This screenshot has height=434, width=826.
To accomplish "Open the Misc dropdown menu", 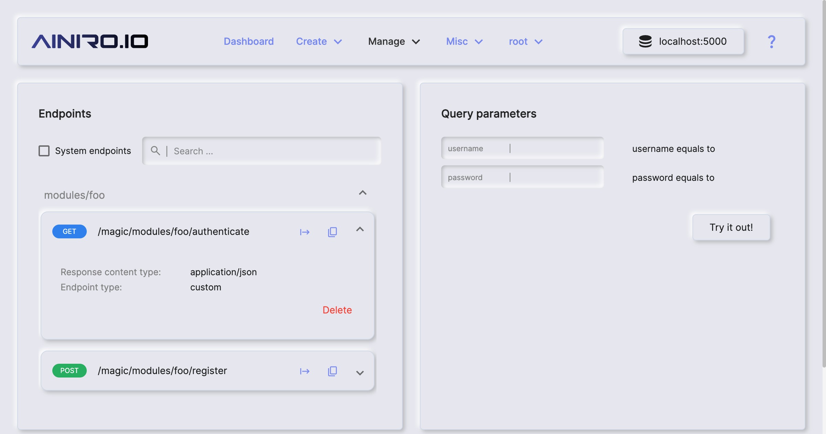I will click(x=464, y=41).
